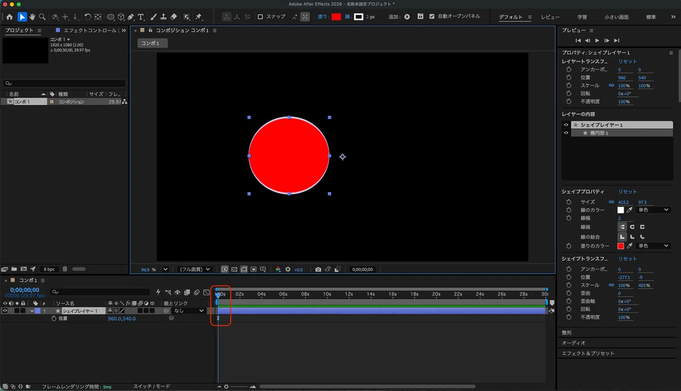Hide 楕円形 1 in Layer Contents list
The width and height of the screenshot is (681, 391).
pos(566,133)
